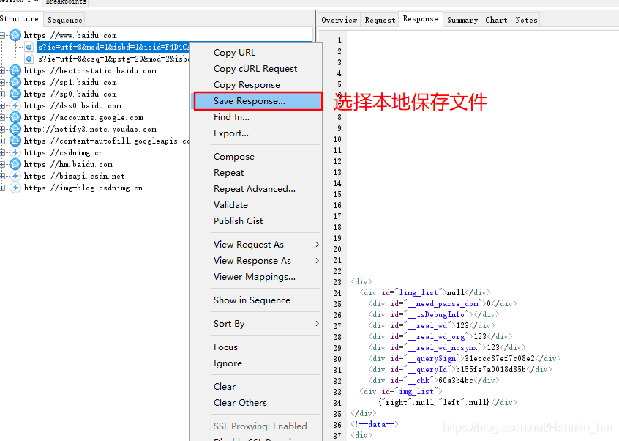Viewport: 619px width, 441px height.
Task: Choose Compose in the context menu
Action: (256, 157)
